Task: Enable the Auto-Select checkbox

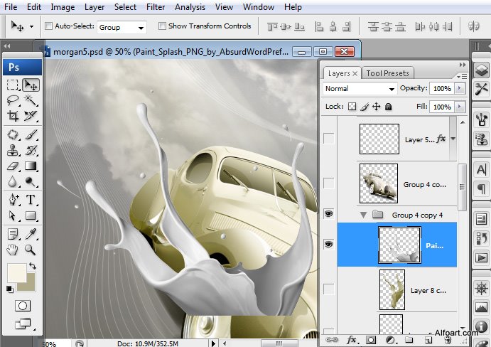Action: coord(48,26)
